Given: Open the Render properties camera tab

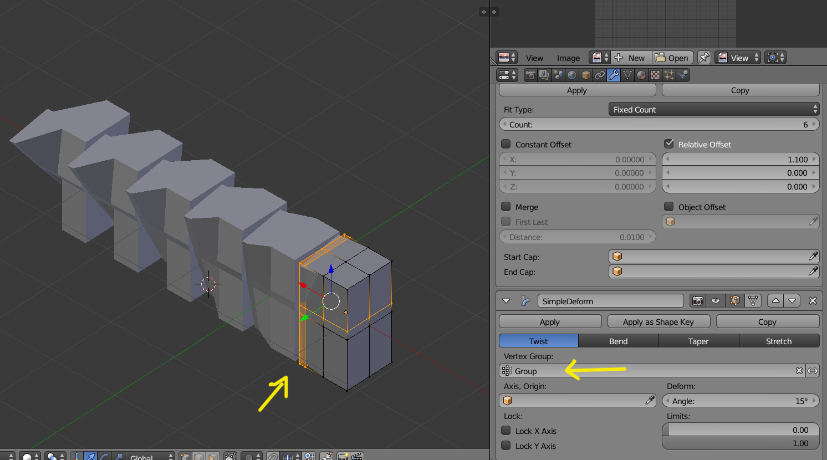Looking at the screenshot, I should click(530, 75).
